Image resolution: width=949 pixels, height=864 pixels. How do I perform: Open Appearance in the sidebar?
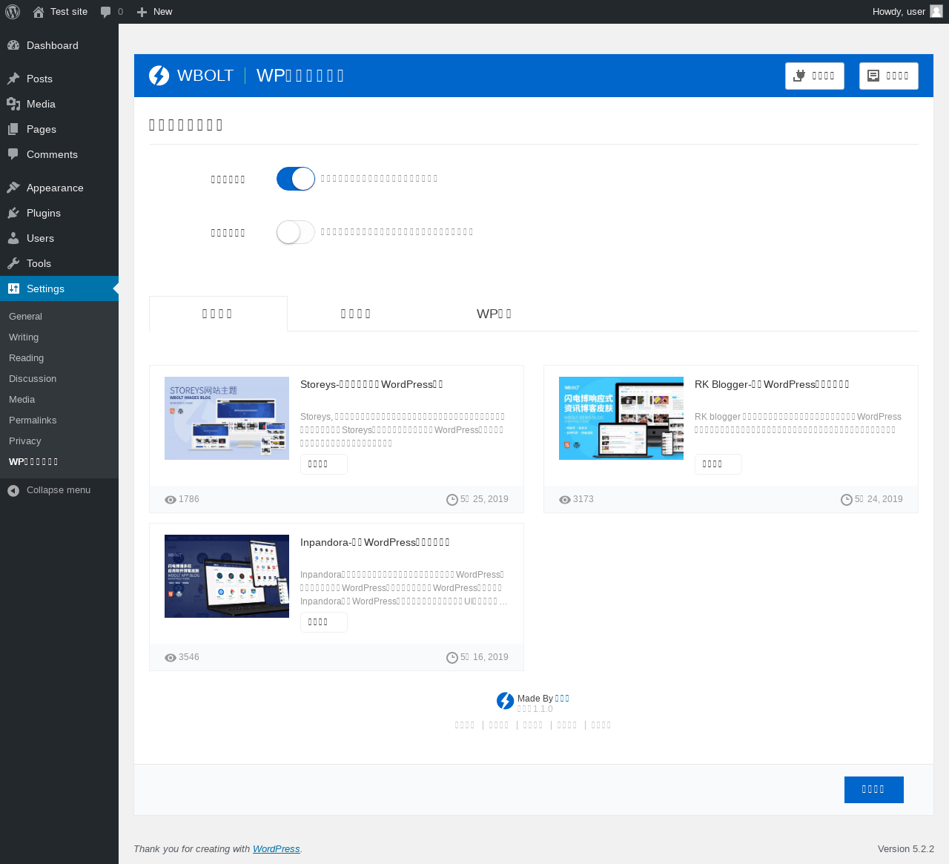click(59, 188)
